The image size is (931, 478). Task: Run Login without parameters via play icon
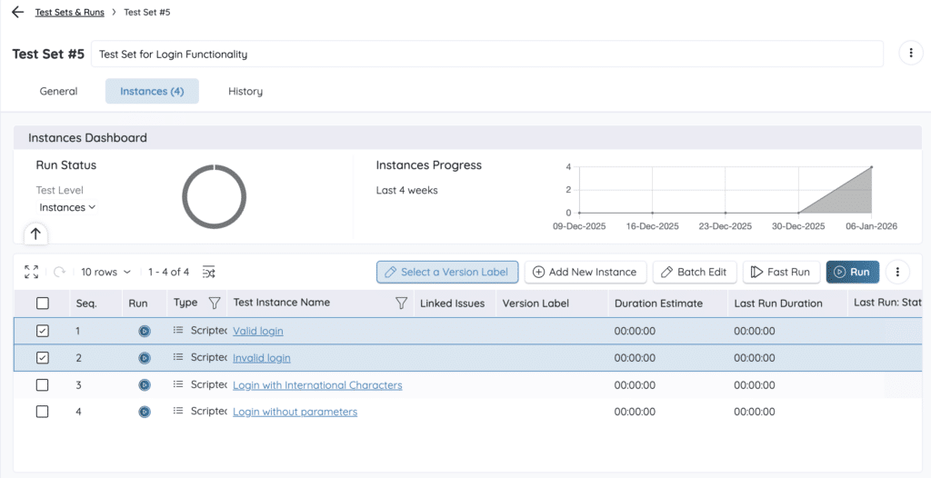[x=145, y=412]
